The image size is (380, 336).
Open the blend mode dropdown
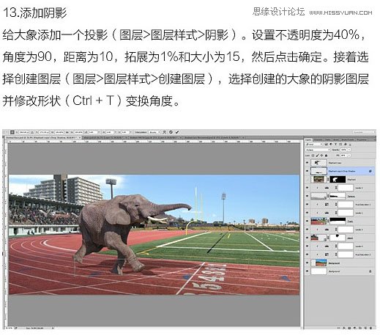pyautogui.click(x=318, y=150)
